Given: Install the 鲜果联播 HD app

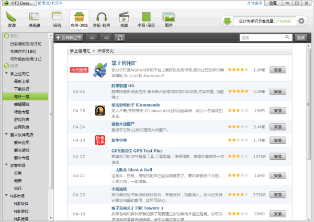Looking at the screenshot, I should (x=277, y=91).
